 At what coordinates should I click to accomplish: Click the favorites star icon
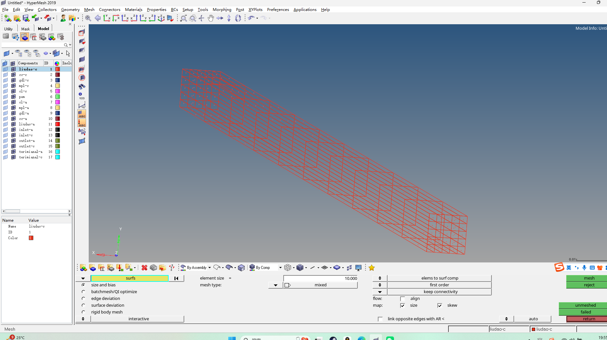(x=371, y=268)
